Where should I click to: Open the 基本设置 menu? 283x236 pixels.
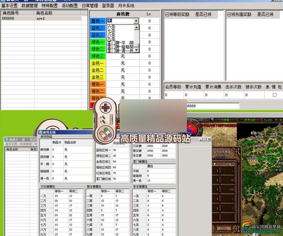click(x=9, y=6)
